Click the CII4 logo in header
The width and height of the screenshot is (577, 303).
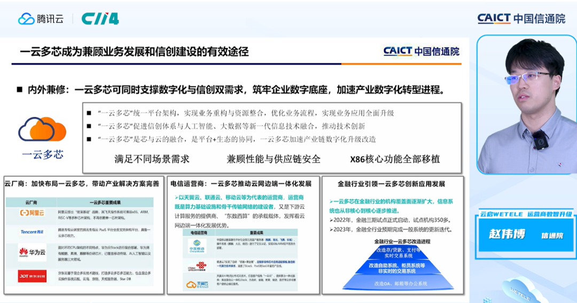[100, 19]
